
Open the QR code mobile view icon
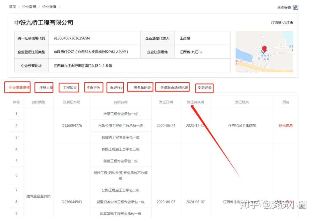pos(296,7)
